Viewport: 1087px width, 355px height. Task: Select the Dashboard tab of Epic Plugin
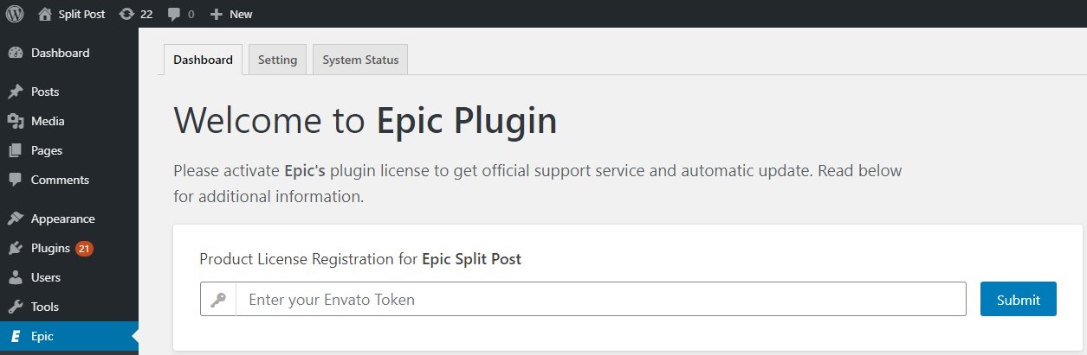coord(203,60)
